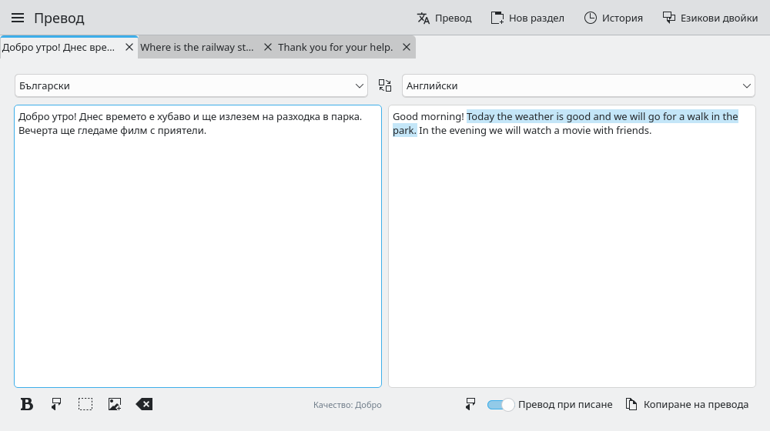Viewport: 770px width, 431px height.
Task: Click 'Вечерта ще гледаме филм' source line
Action: [x=112, y=131]
